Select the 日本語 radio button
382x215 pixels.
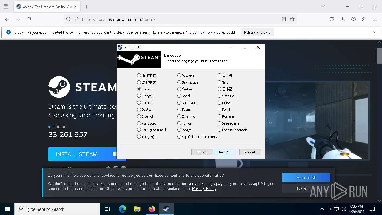(225, 89)
